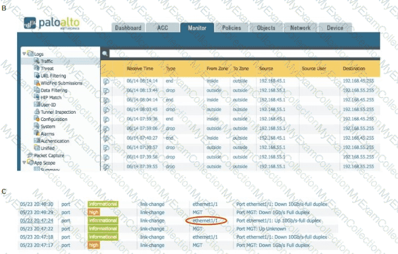Open the Threat logs icon
This screenshot has height=254, width=398.
coord(36,68)
